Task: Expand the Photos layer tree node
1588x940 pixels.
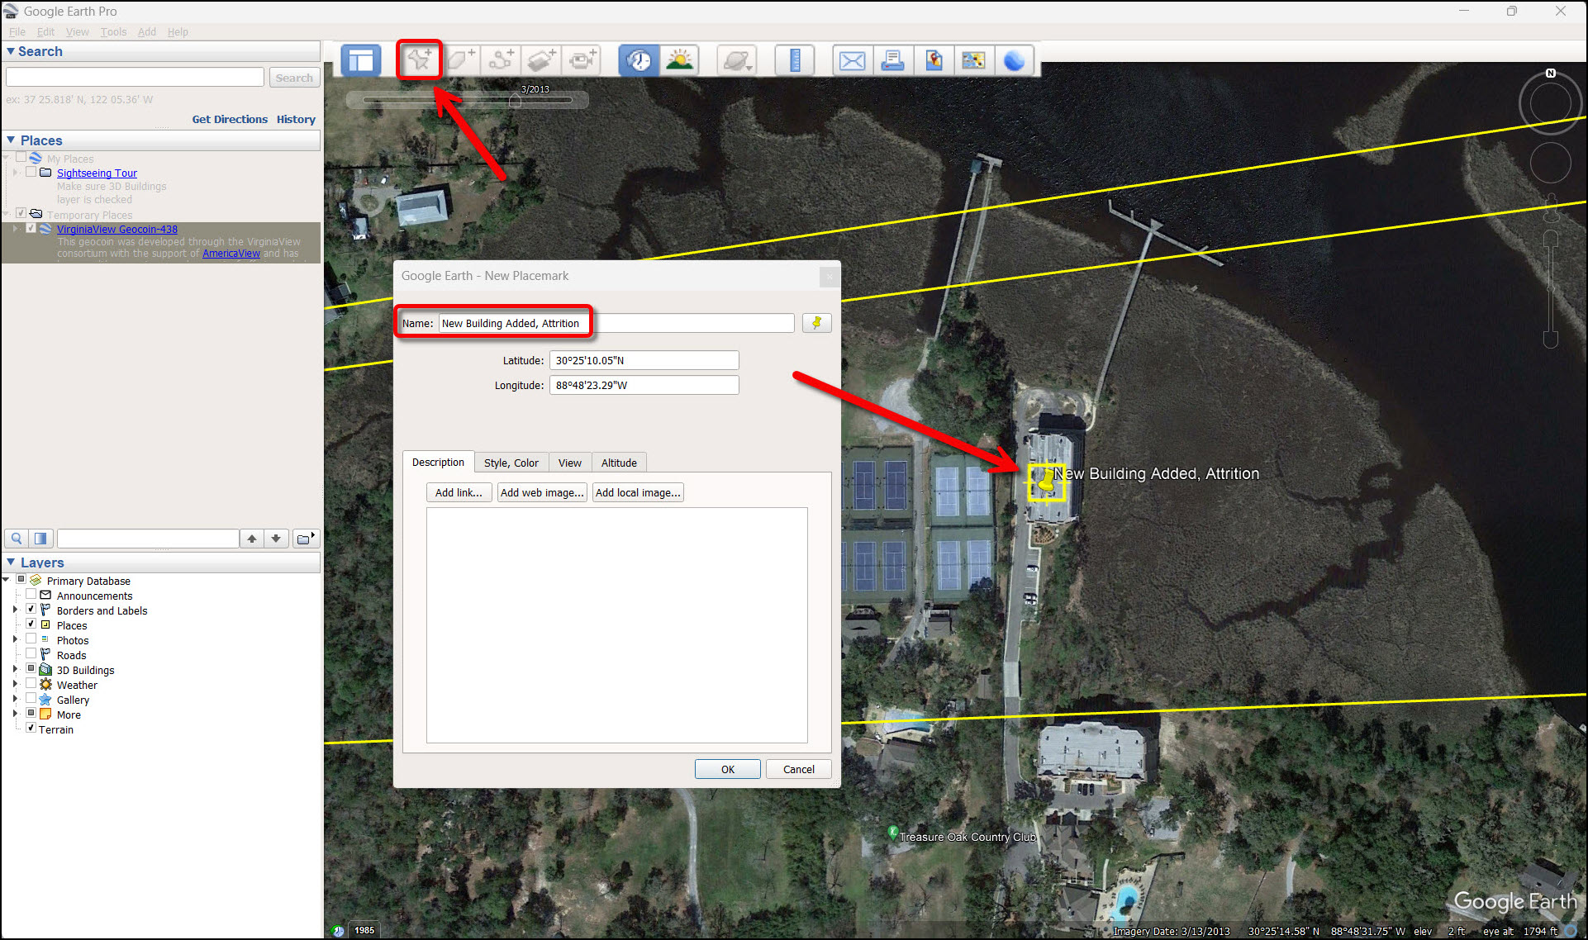Action: (x=15, y=639)
